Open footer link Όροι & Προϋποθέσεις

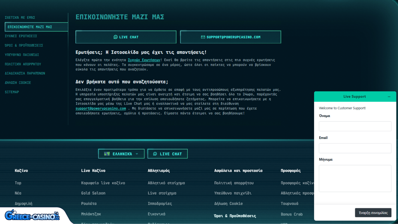pos(235,216)
